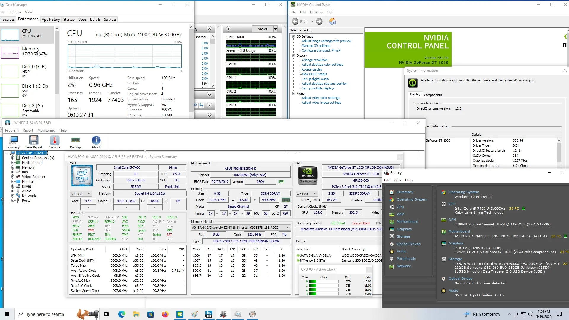This screenshot has height=320, width=569.
Task: Click Manage 3D settings link
Action: 316,46
